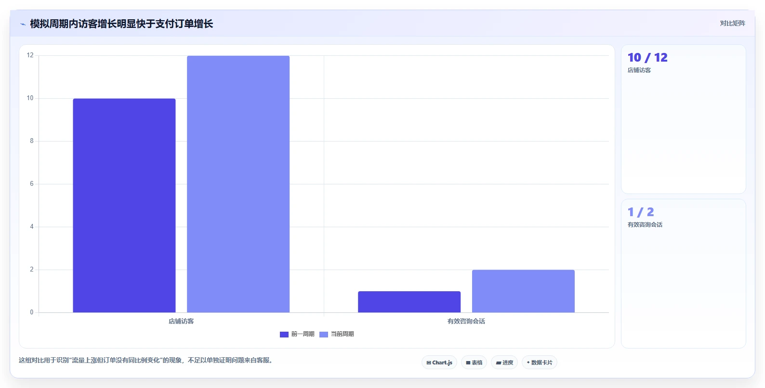Click 有效咨询会话 caption in the side card
Screen dimensions: 765x388
pyautogui.click(x=645, y=225)
